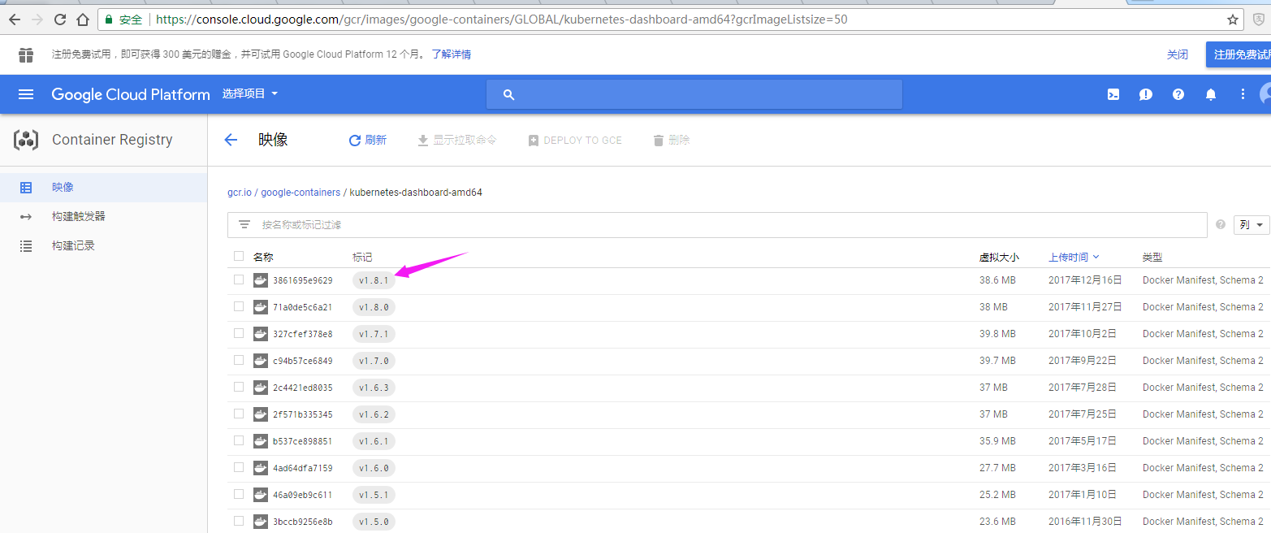Click DEPLOY TO GCE button
This screenshot has width=1271, height=533.
click(575, 140)
